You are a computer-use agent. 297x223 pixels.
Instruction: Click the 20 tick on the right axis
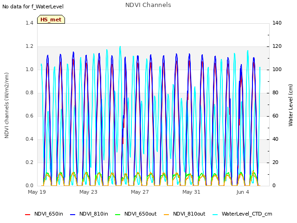click(x=275, y=162)
